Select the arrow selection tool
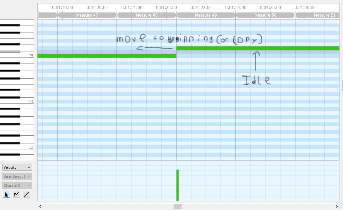Image resolution: width=343 pixels, height=210 pixels. (6, 194)
